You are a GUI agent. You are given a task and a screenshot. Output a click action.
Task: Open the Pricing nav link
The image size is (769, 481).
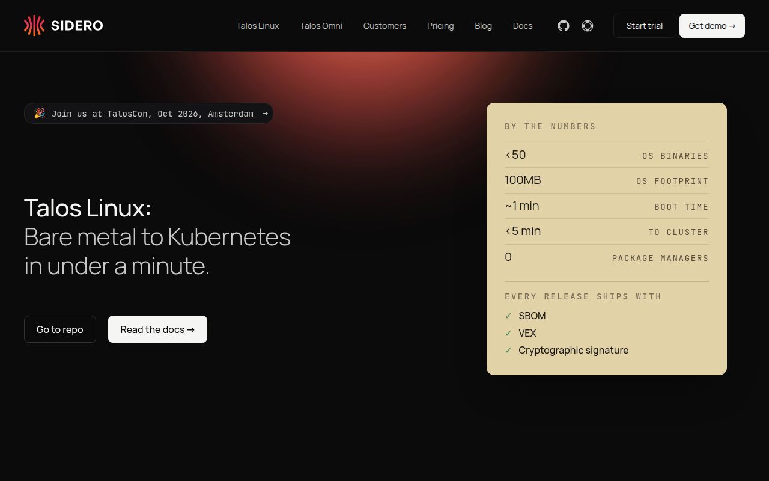tap(440, 26)
